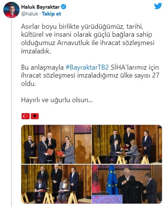Click the blue verified badge
Viewport: 165px width, 207px height.
tap(63, 7)
